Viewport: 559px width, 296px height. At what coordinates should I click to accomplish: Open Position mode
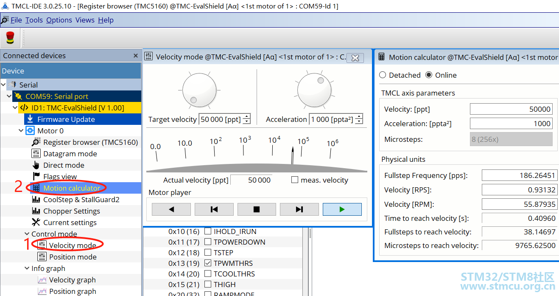tap(73, 257)
